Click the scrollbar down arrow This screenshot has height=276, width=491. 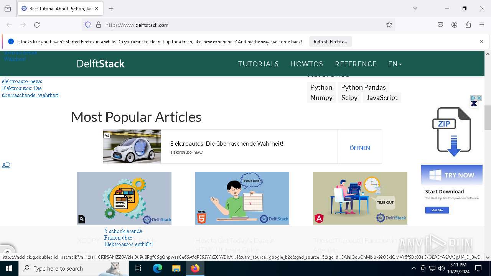point(488,258)
